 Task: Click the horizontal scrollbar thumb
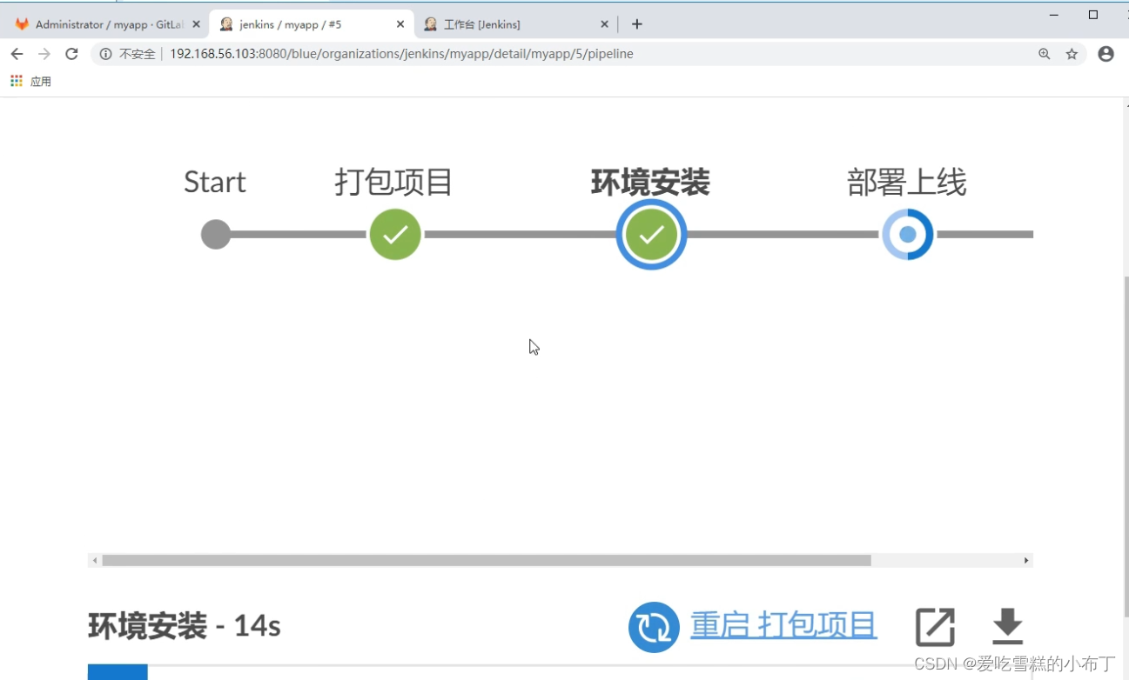(x=487, y=561)
